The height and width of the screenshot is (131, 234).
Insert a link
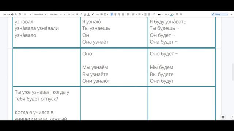coord(98,15)
